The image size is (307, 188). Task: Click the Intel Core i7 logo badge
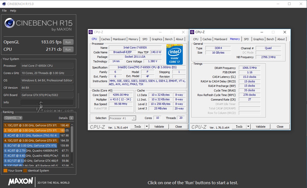(x=175, y=54)
